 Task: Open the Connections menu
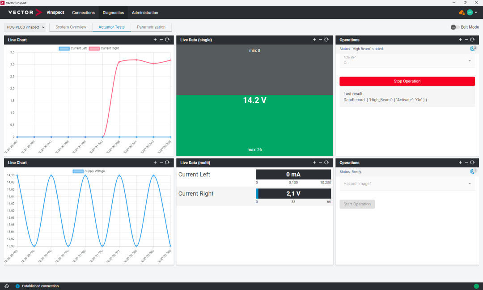(83, 13)
